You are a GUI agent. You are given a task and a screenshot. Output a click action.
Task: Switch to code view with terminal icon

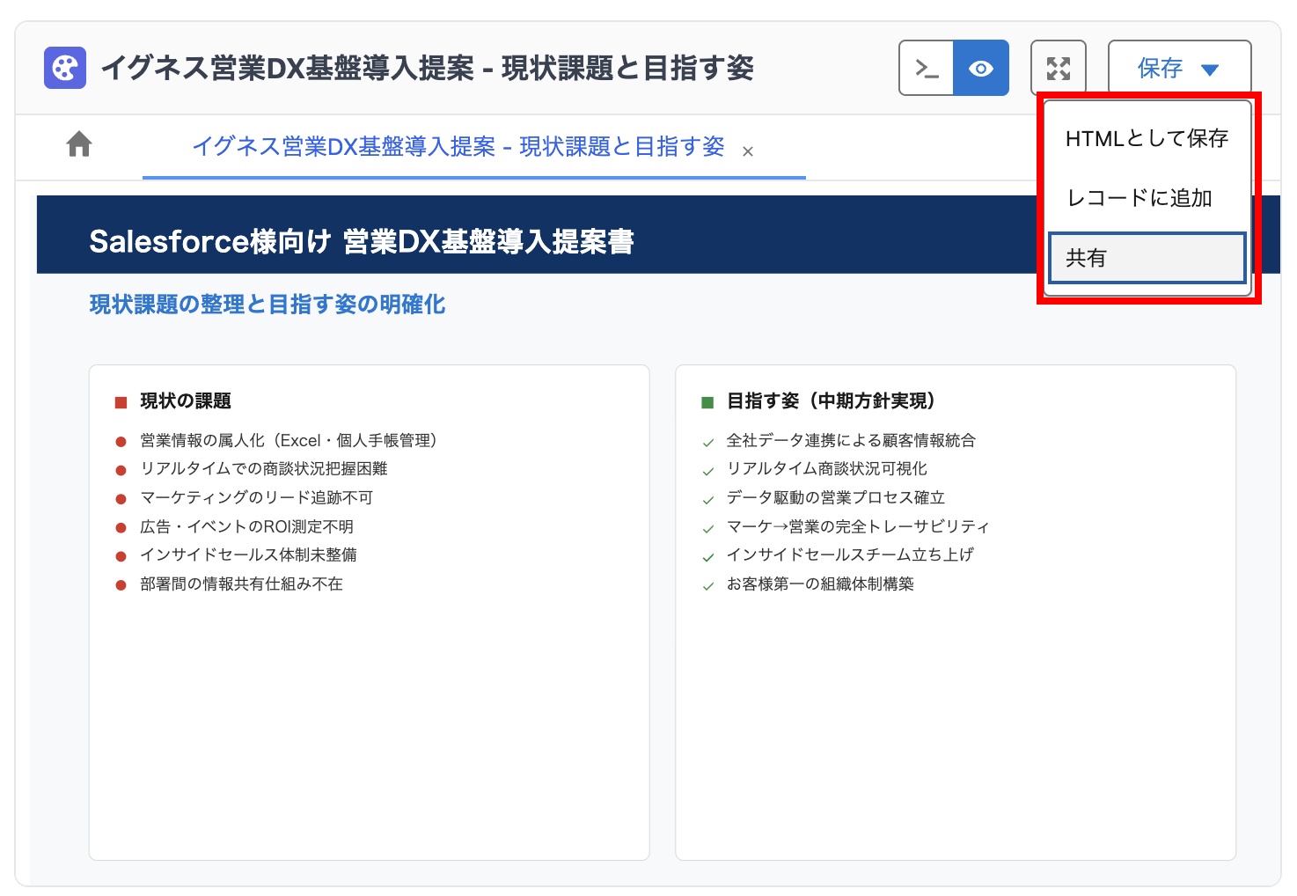[927, 68]
